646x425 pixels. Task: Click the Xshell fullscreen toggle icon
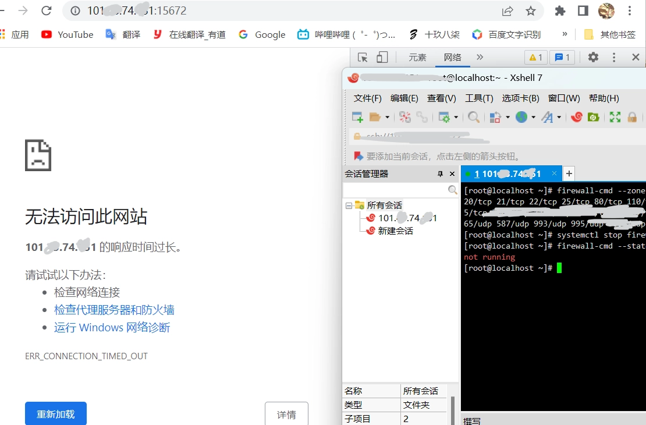[615, 118]
